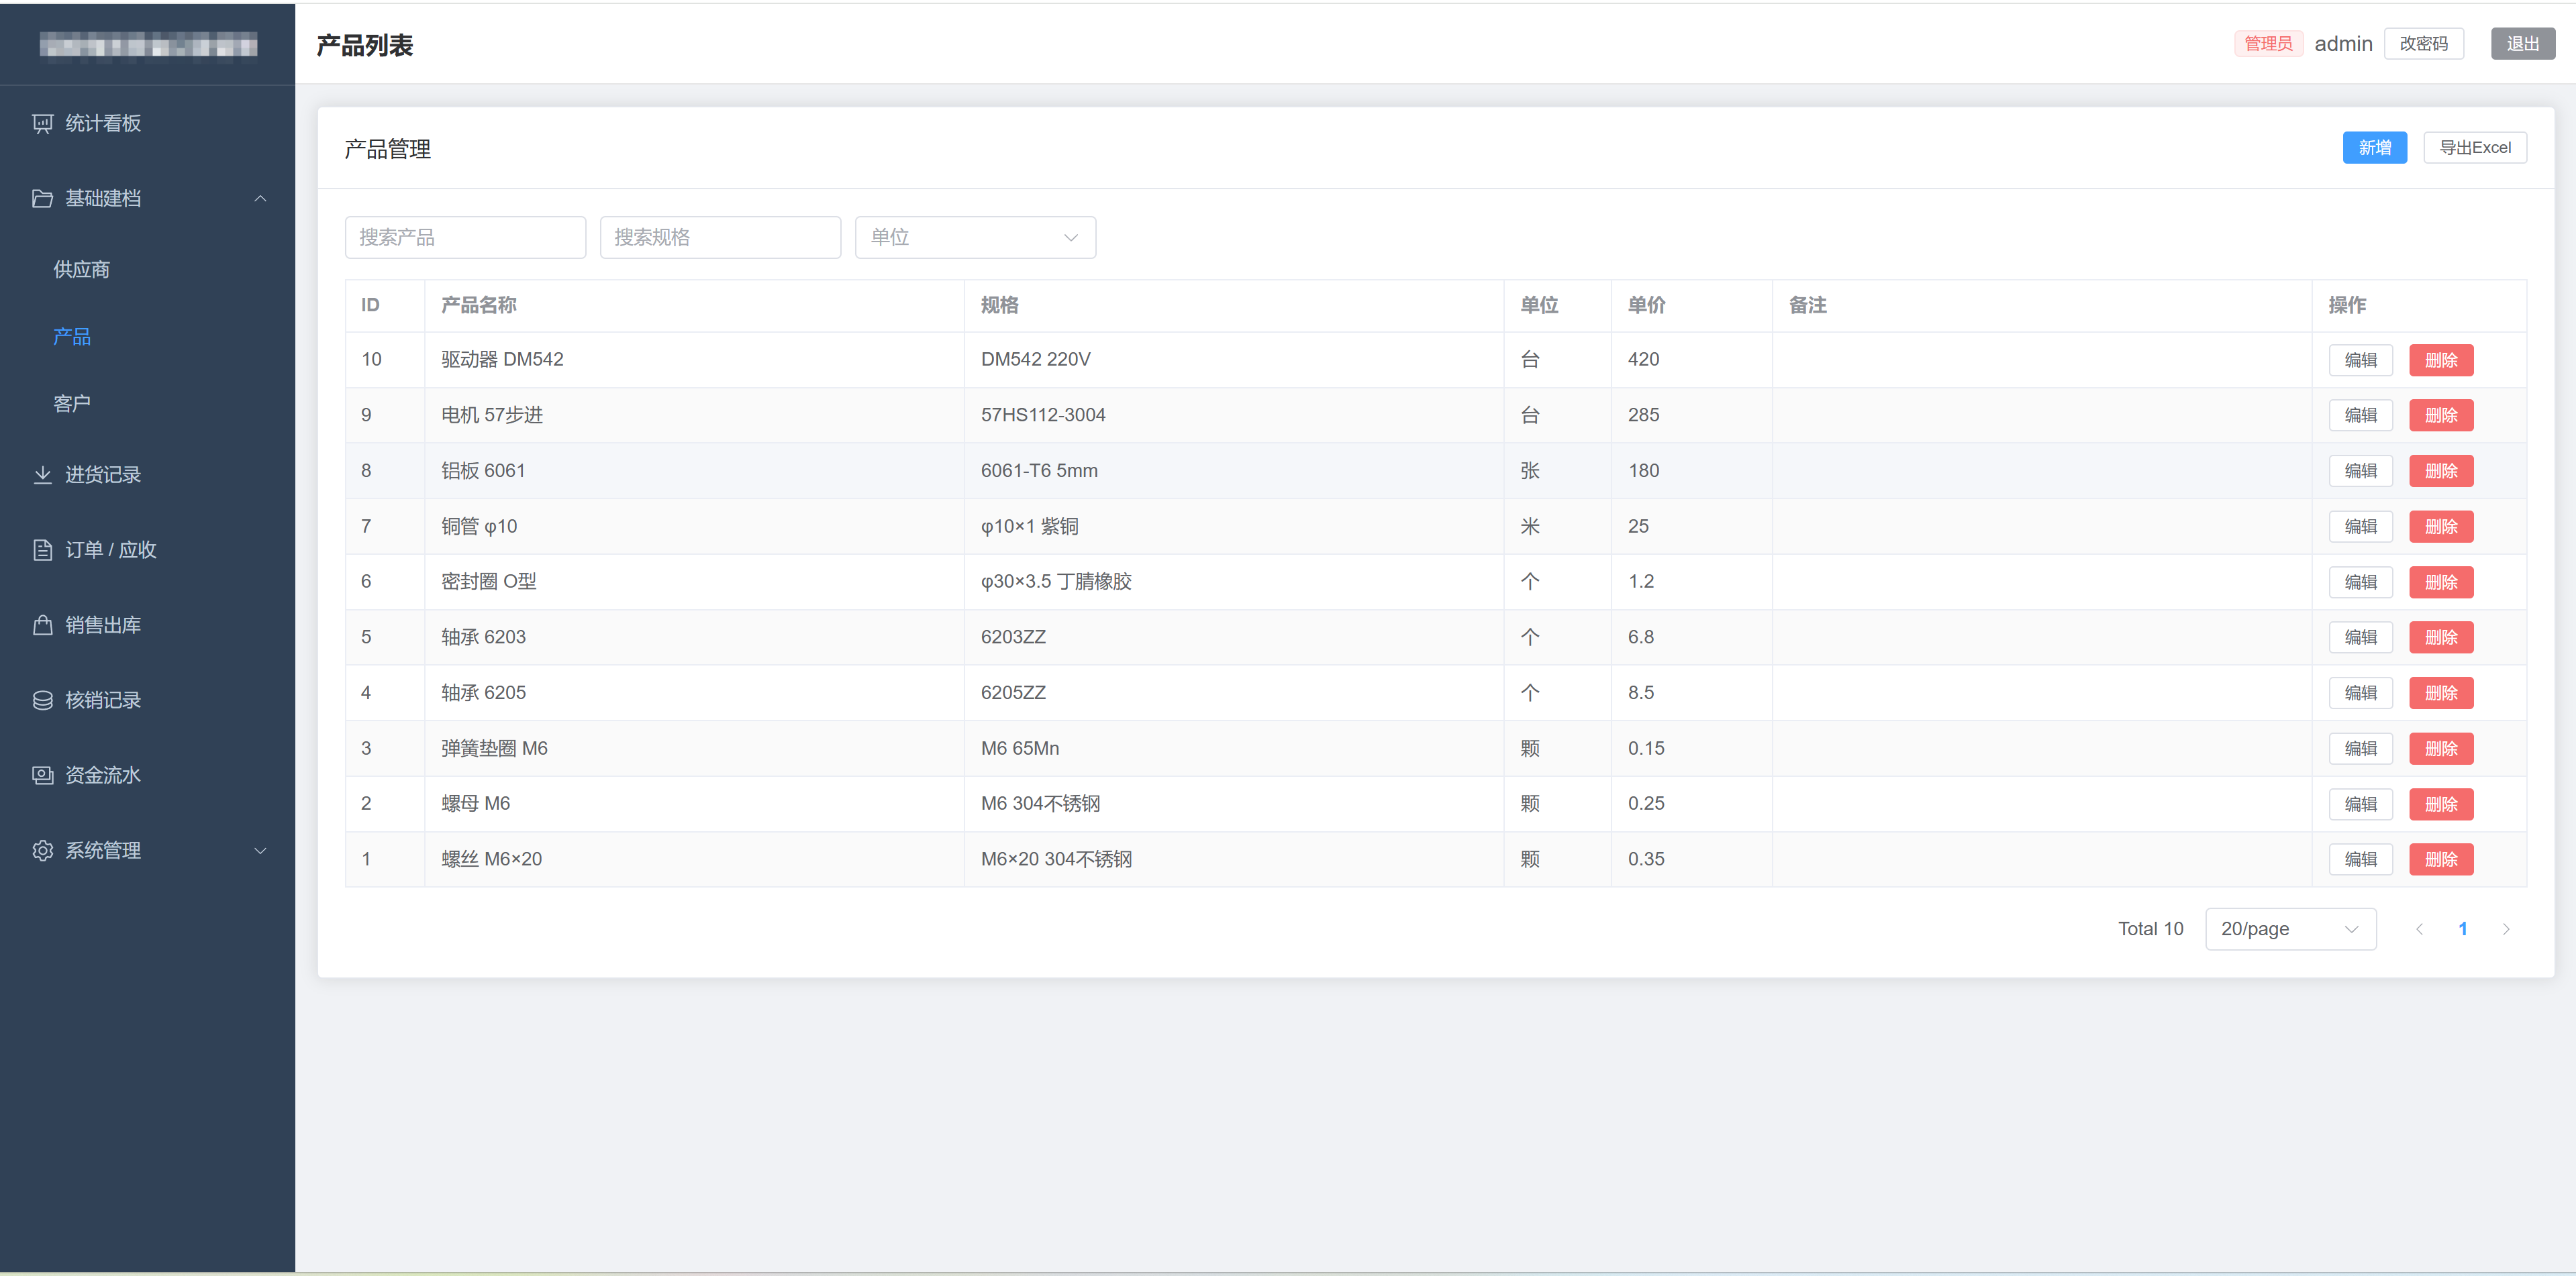Delete the 弹簧垫圈 M6 row
Image resolution: width=2576 pixels, height=1276 pixels.
[x=2441, y=749]
